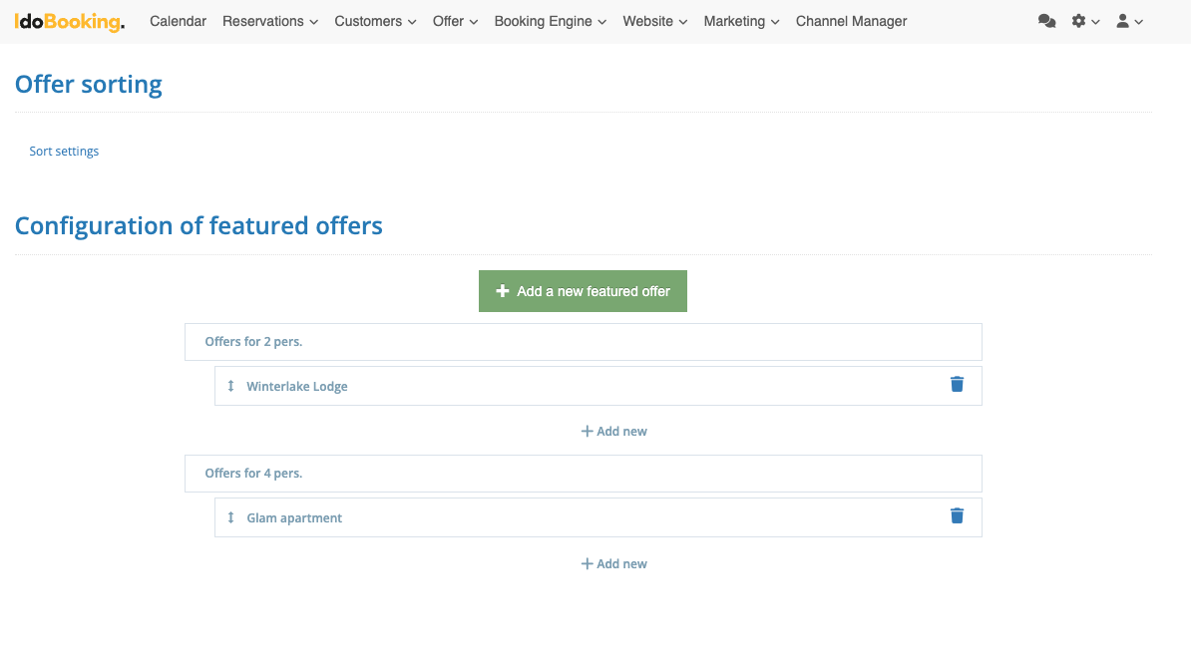Open the settings gear menu
The image size is (1191, 664).
point(1085,21)
